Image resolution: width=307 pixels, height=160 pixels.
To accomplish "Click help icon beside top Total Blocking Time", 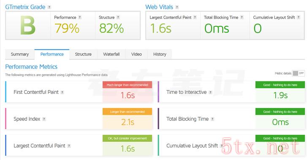I will click(x=242, y=17).
